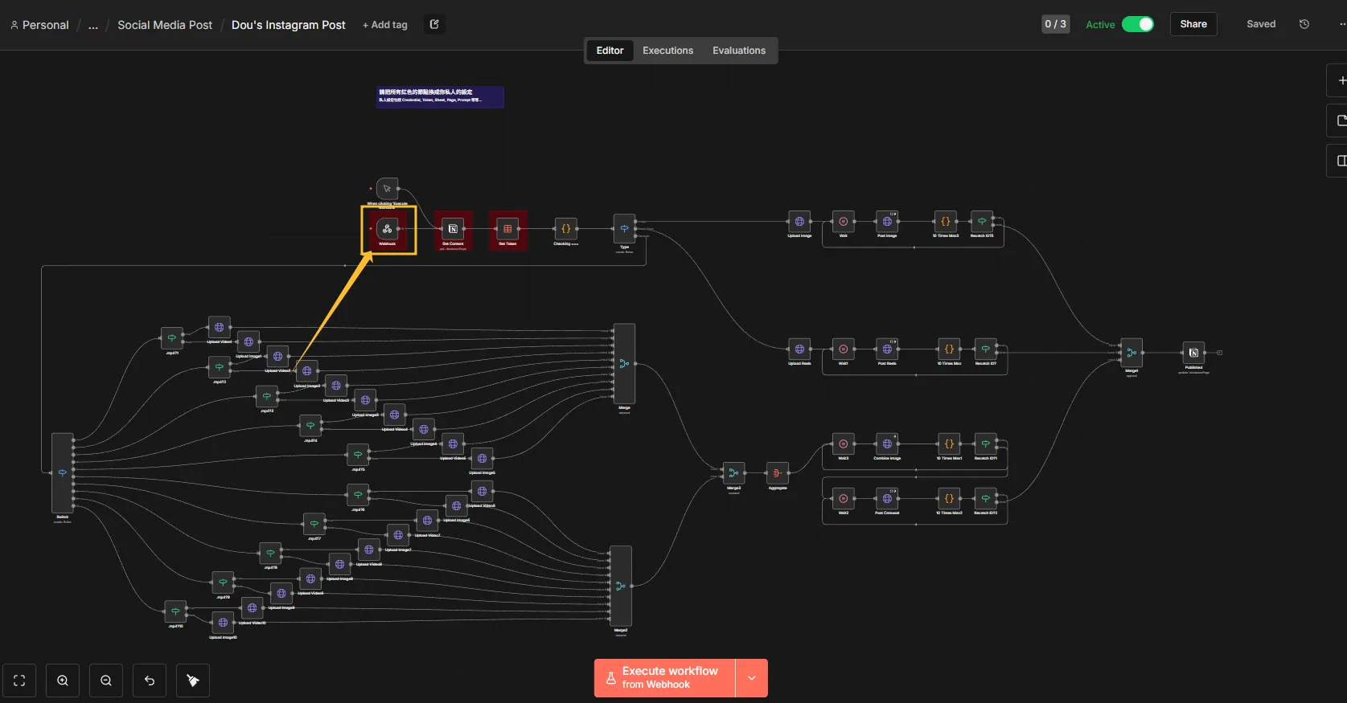Select the Aggregate node
This screenshot has width=1347, height=703.
tap(777, 473)
